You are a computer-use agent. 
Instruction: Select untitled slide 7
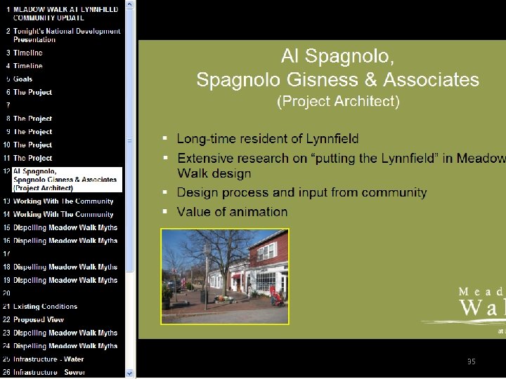click(8, 105)
